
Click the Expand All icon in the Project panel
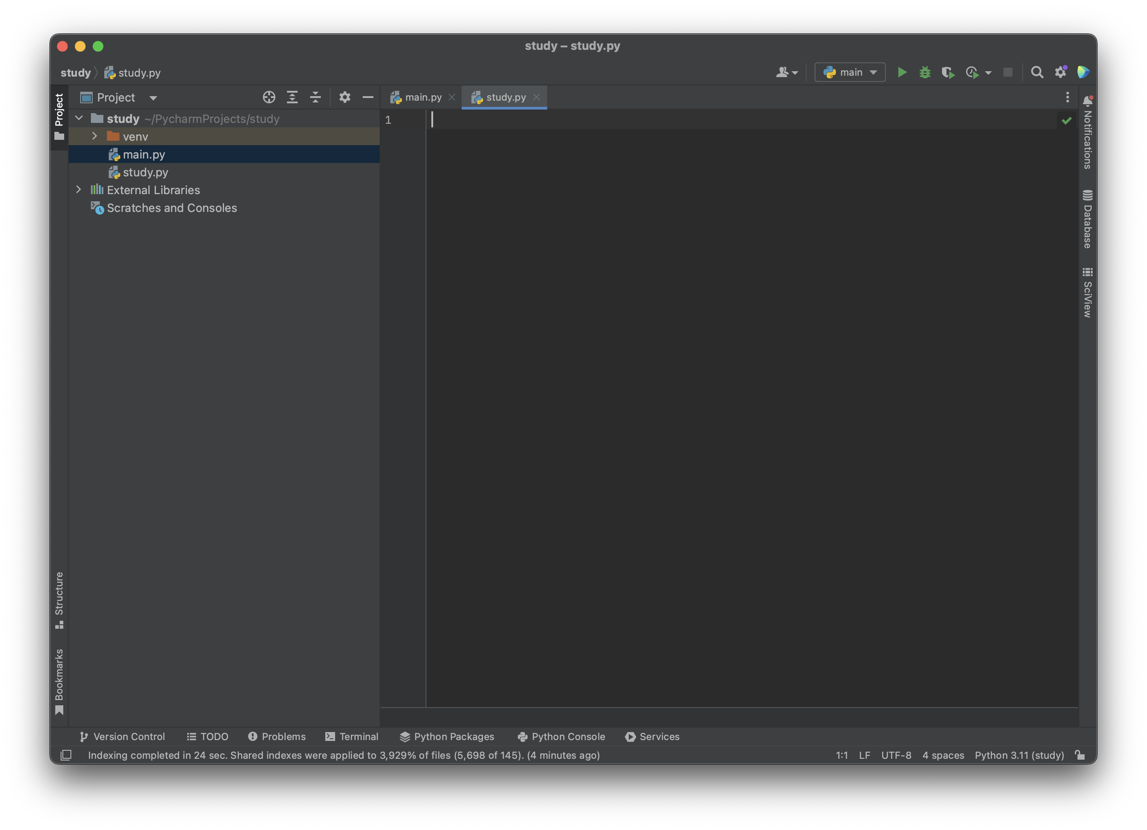coord(292,97)
